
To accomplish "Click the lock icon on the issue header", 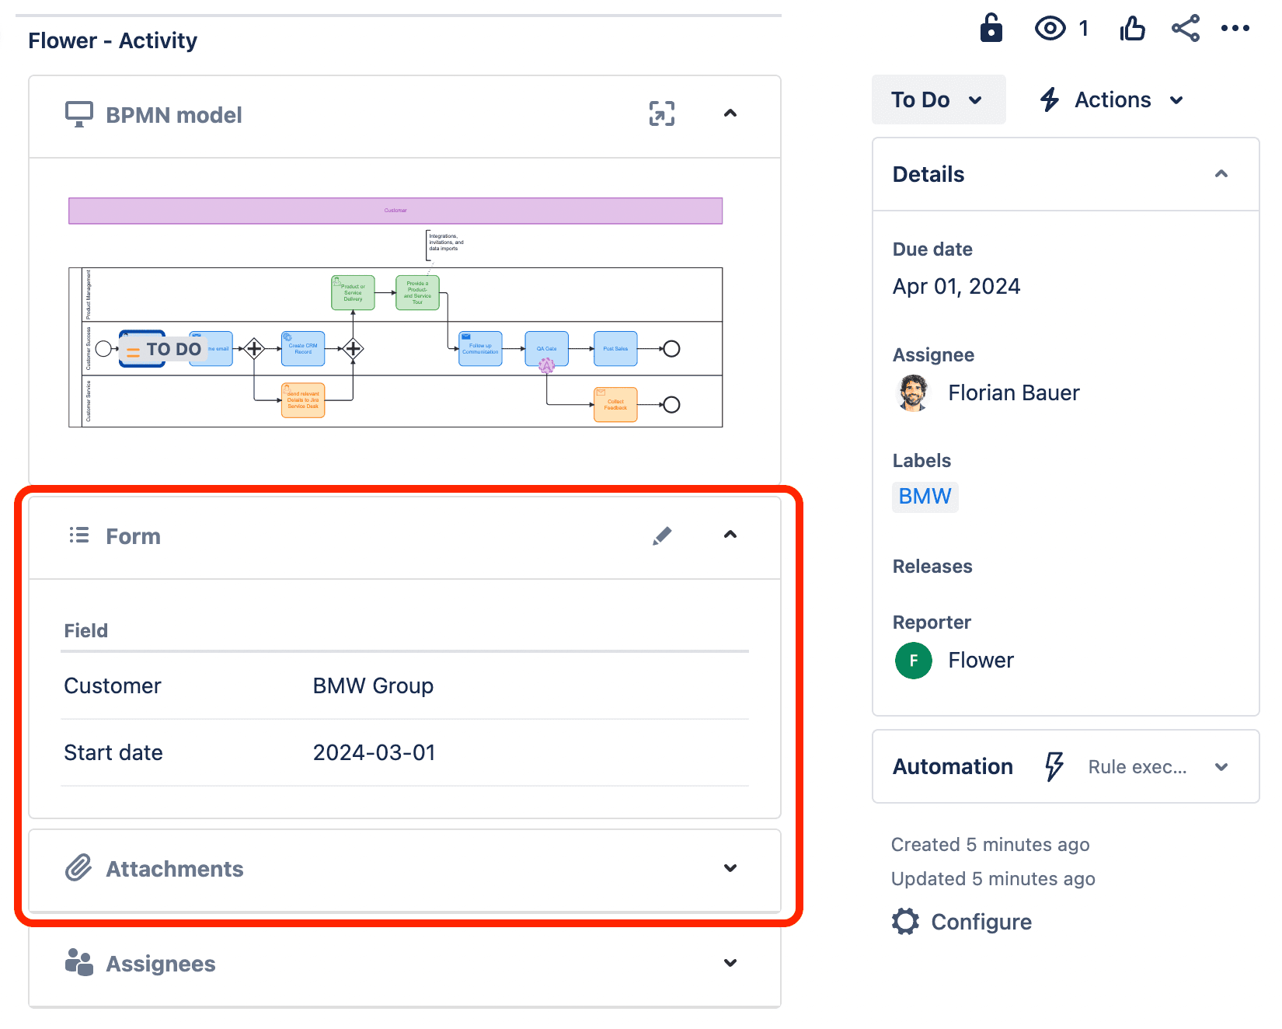I will 991,27.
